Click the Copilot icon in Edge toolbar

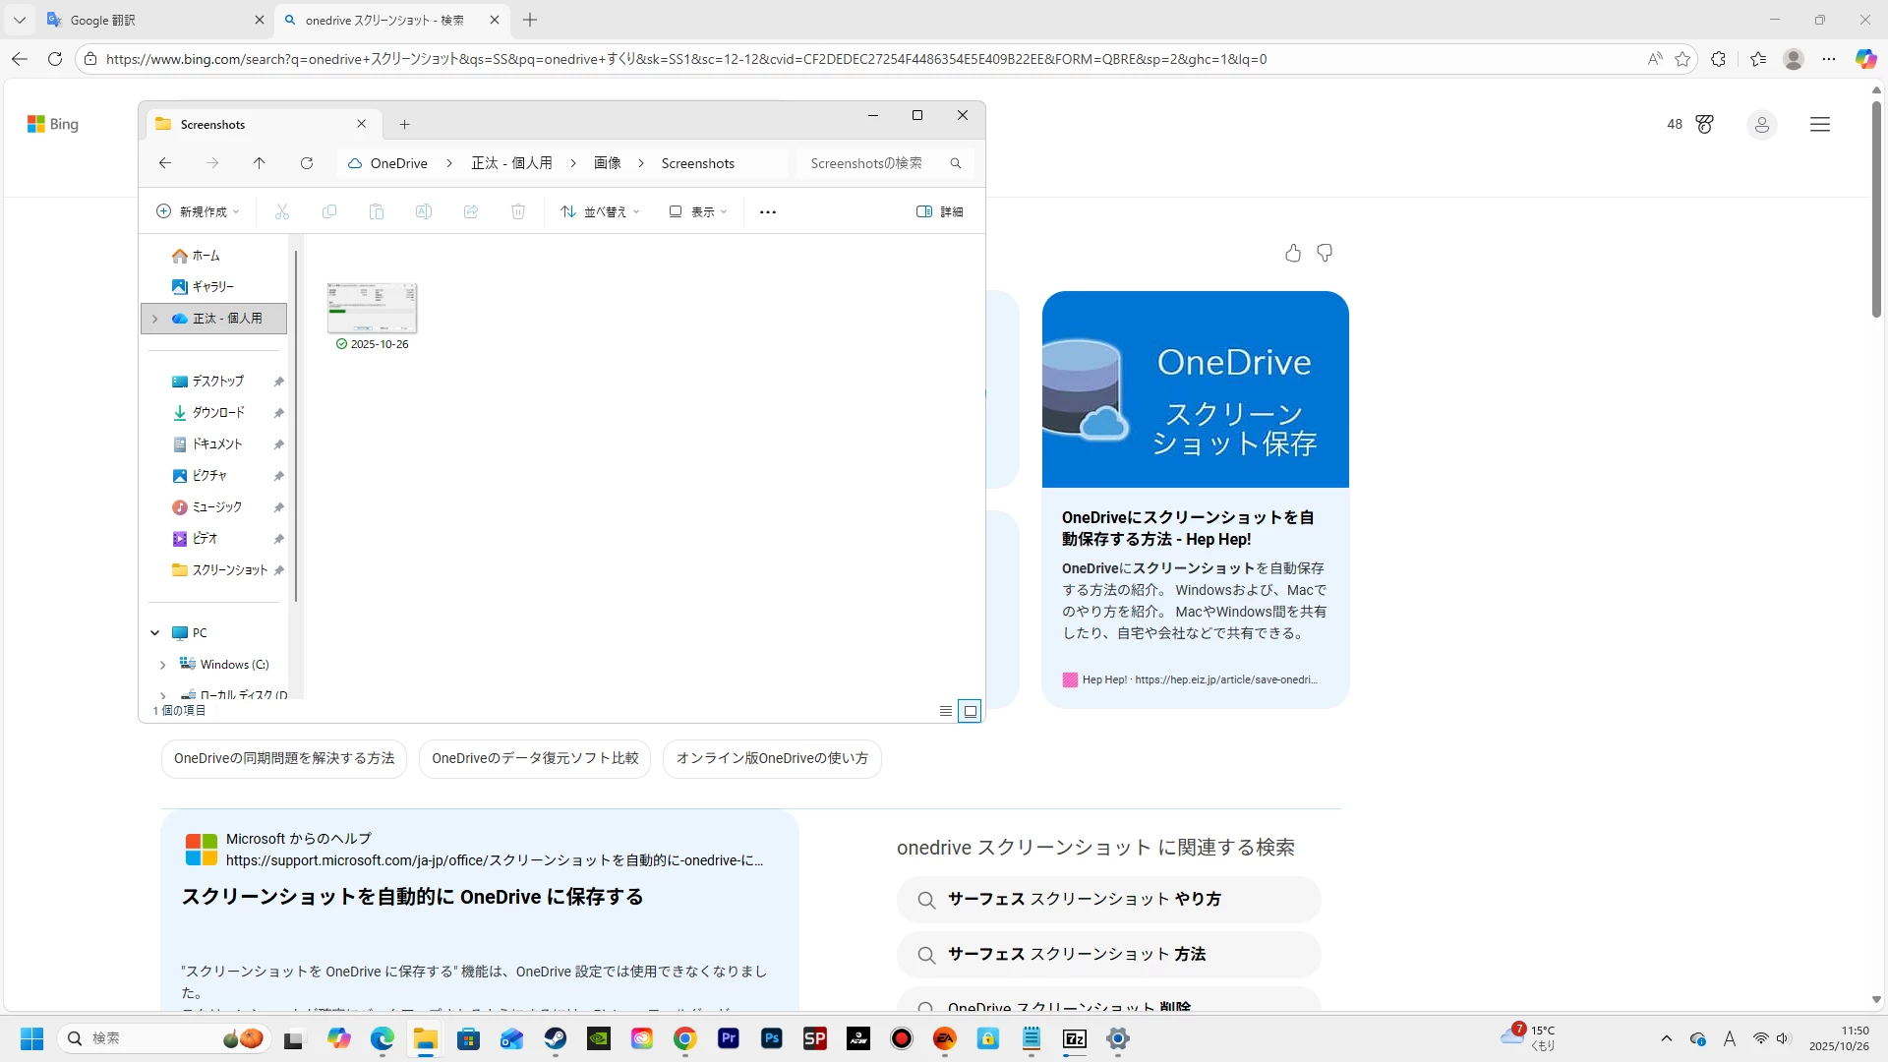click(x=1865, y=59)
